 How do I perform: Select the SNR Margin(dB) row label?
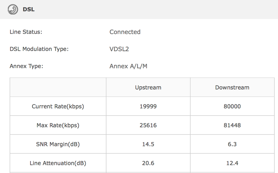pos(58,144)
